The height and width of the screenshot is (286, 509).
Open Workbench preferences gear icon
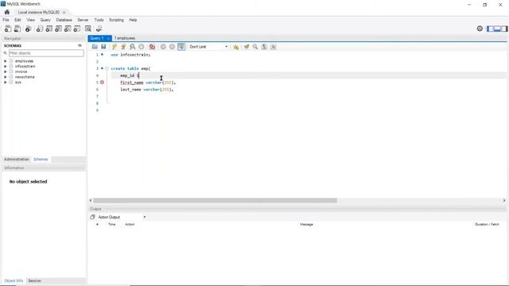[x=480, y=29]
